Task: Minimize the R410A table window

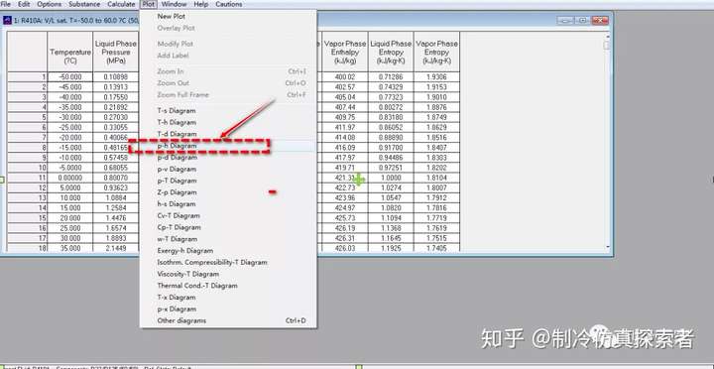Action: tap(565, 21)
